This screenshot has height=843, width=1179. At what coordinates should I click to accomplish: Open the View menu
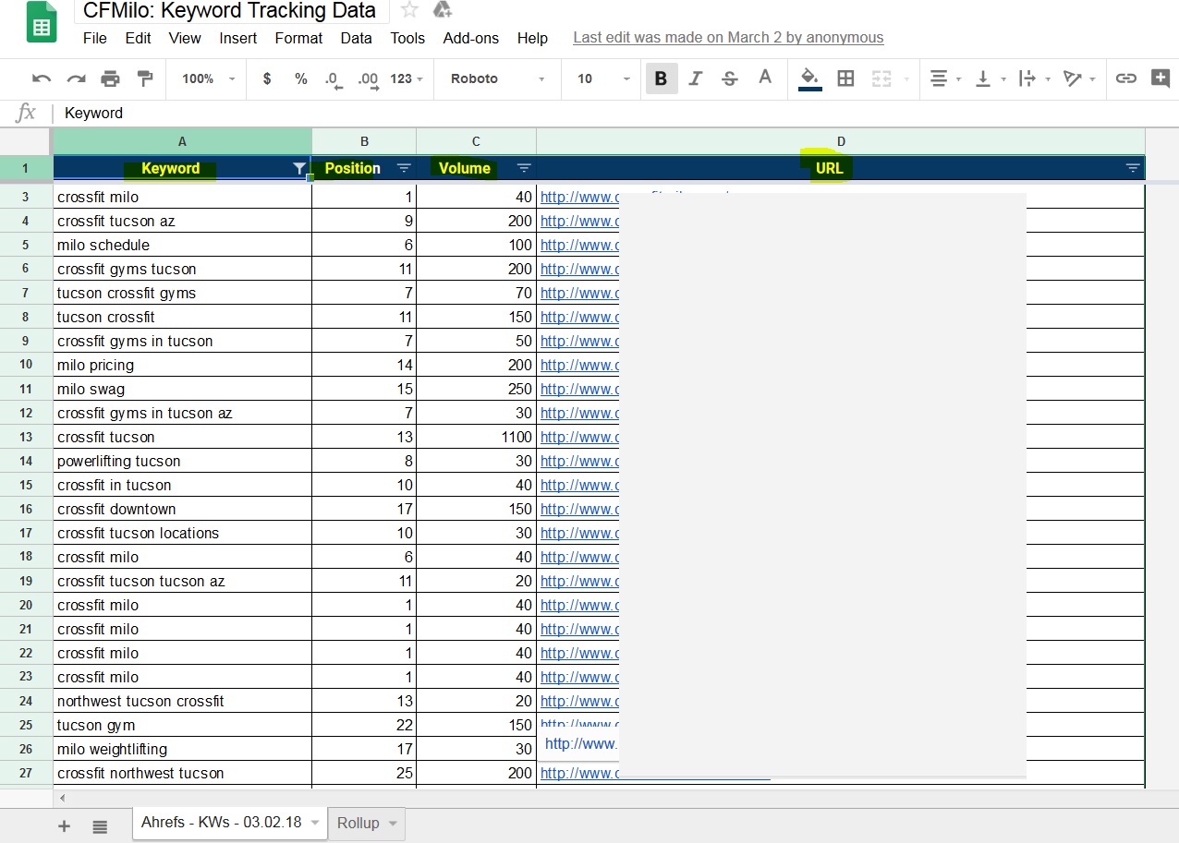coord(185,38)
